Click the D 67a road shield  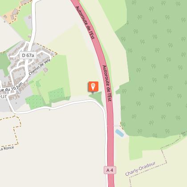(28, 55)
